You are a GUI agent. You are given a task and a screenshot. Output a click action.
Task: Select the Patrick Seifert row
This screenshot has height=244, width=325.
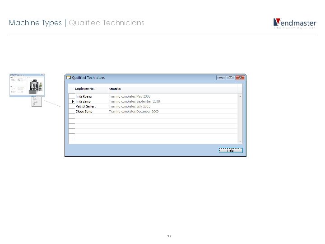pos(153,107)
